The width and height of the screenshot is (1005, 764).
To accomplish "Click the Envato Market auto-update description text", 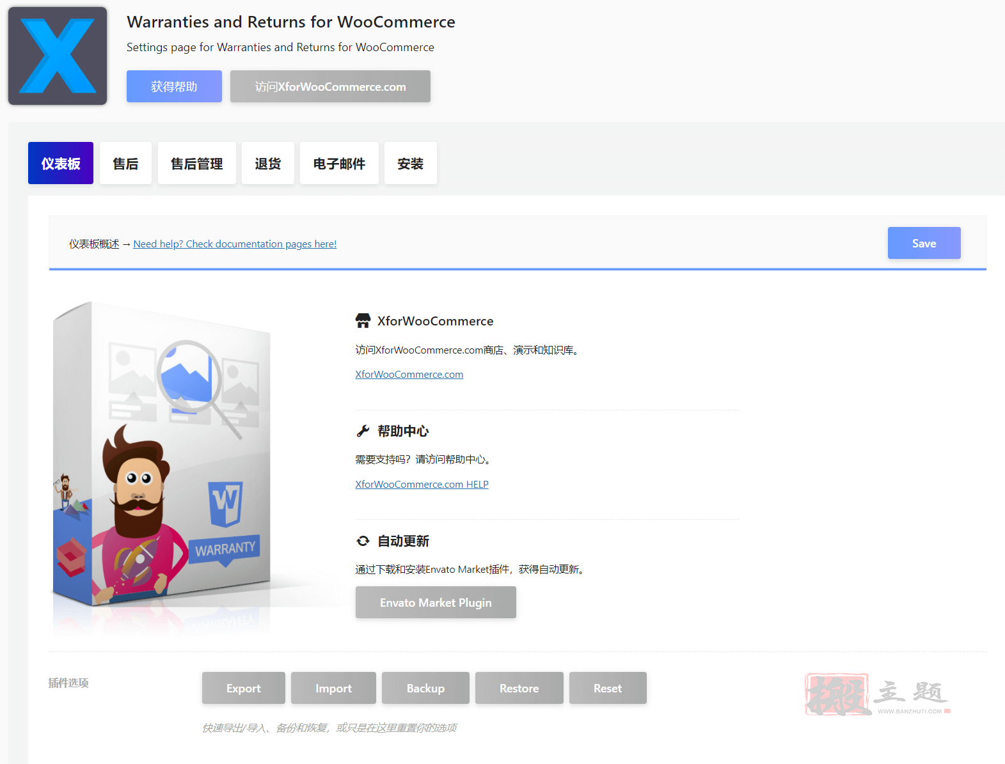I will point(471,570).
